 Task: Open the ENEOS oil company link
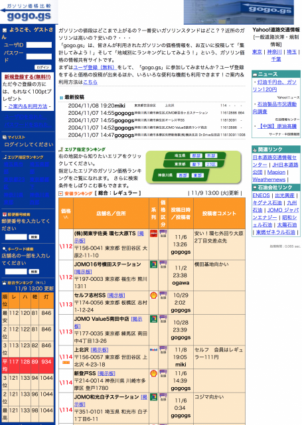coord(261,195)
